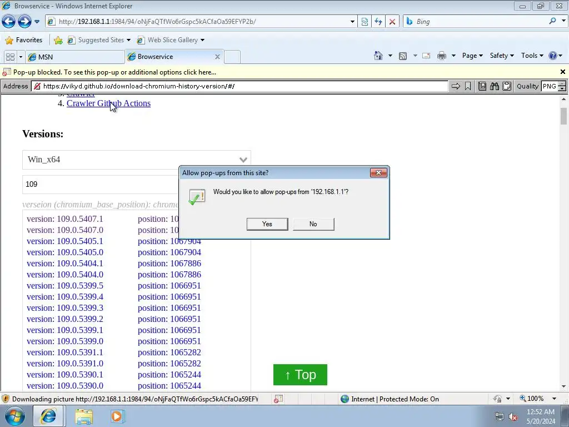Screen dimensions: 569x427
Task: Click the red Stop loading icon
Action: pyautogui.click(x=392, y=22)
